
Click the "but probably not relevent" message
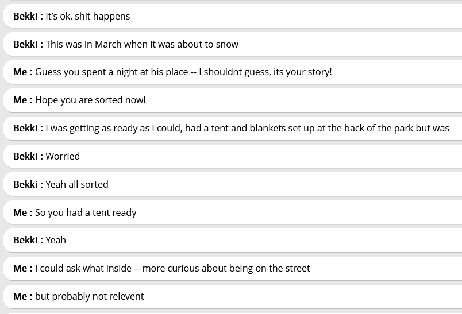pos(90,296)
